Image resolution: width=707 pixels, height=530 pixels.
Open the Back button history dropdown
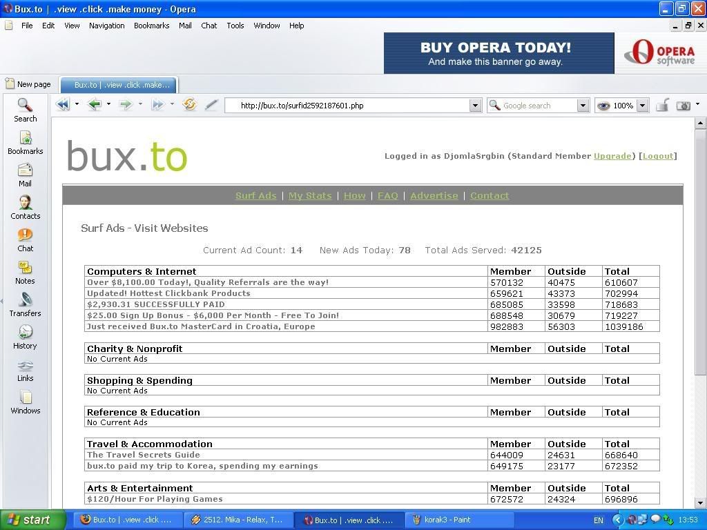pyautogui.click(x=108, y=104)
